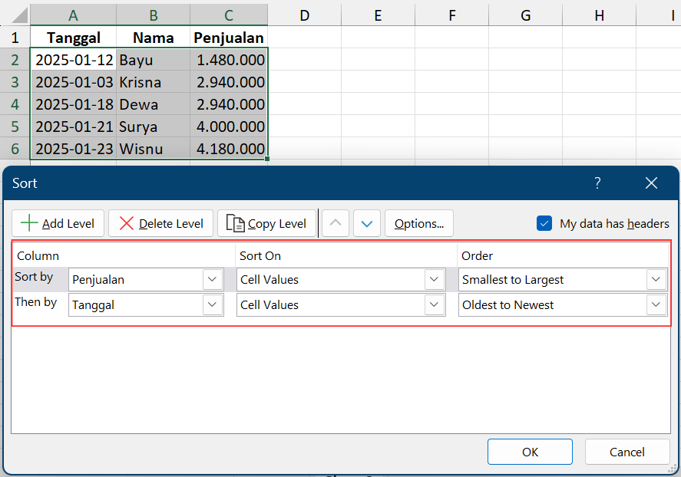
Task: Open the Then by dropdown showing Tanggal
Action: pos(212,304)
